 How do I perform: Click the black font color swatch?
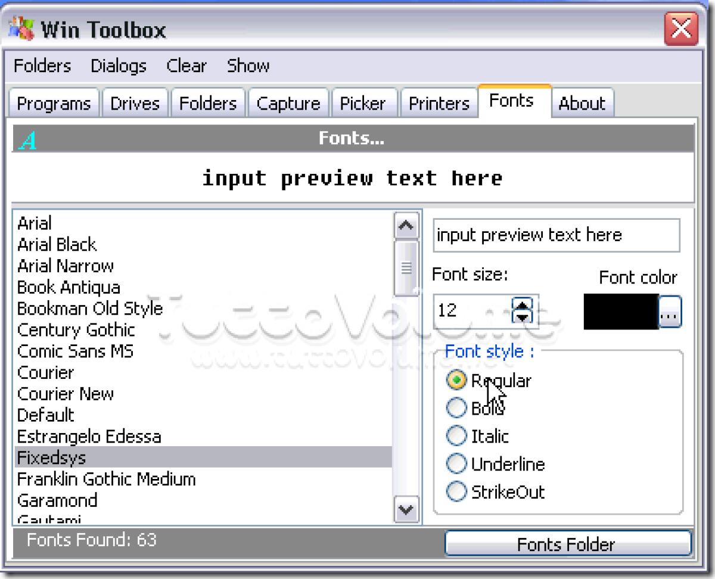tap(621, 312)
